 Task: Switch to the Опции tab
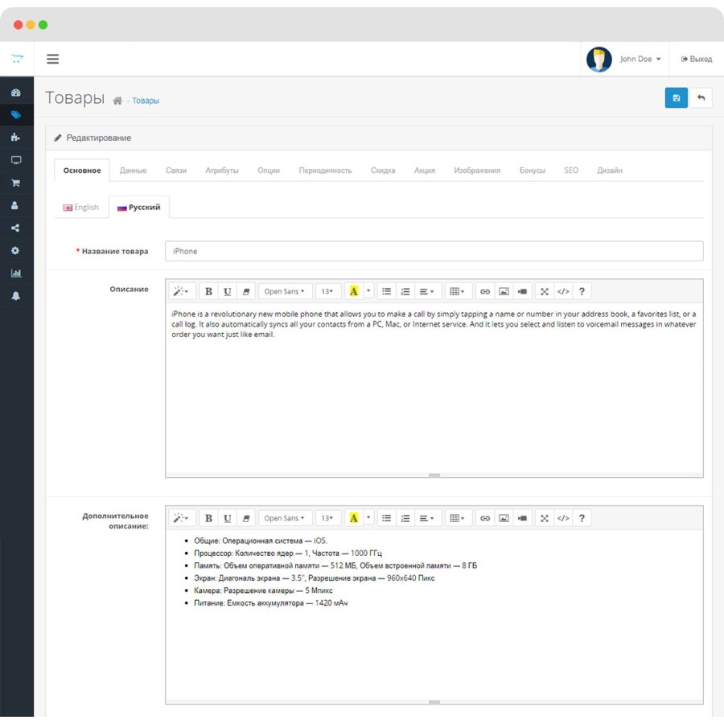tap(269, 171)
